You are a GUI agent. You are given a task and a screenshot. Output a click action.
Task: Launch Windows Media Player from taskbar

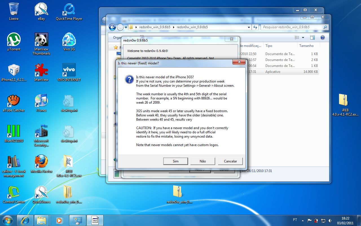59,220
